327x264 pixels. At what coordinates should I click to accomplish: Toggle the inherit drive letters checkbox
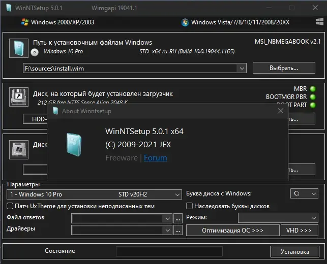coord(189,206)
